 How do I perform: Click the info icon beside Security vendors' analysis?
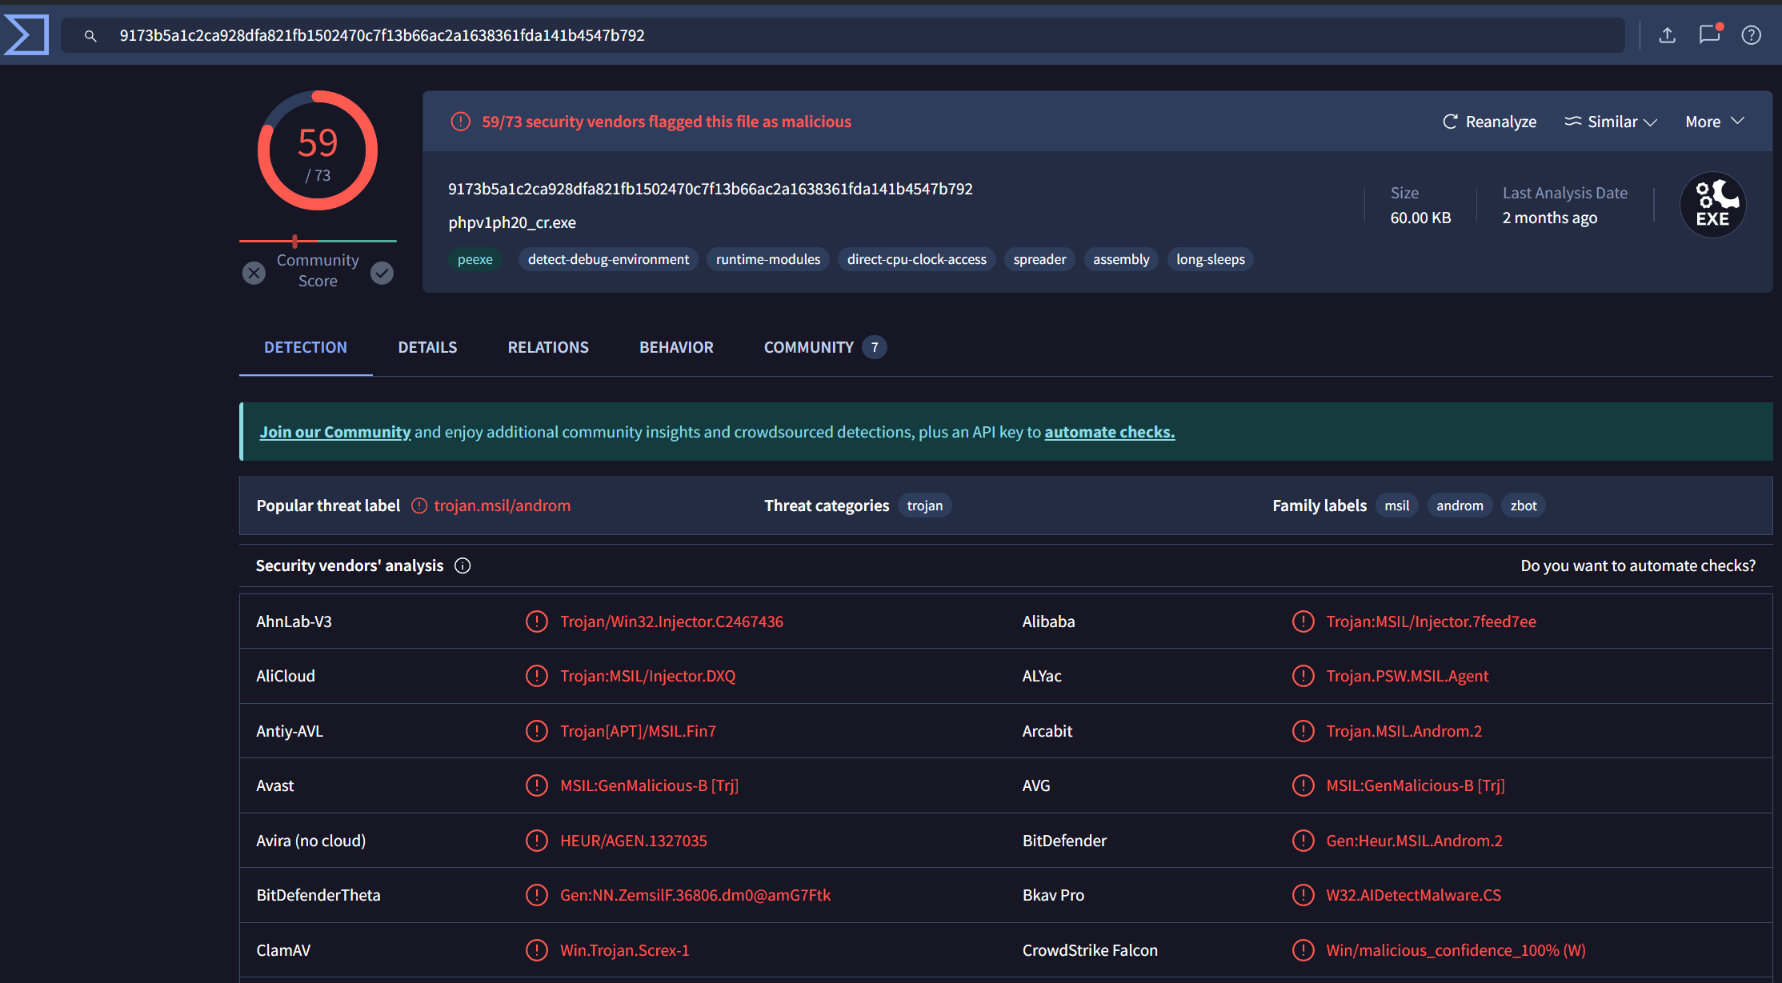coord(463,565)
